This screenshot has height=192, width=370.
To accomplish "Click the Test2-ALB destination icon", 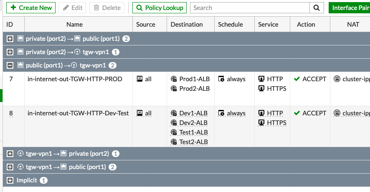I will click(x=174, y=142).
